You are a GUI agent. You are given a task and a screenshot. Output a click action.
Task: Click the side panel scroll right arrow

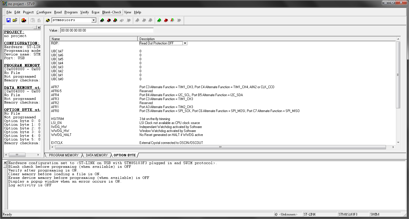click(39, 155)
